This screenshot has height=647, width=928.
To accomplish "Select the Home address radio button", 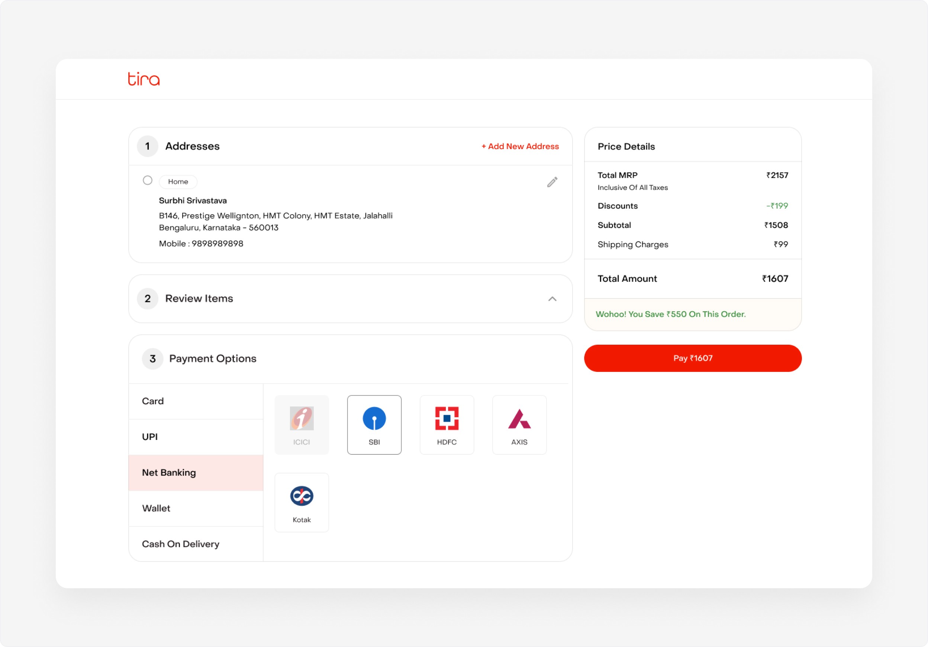I will pyautogui.click(x=148, y=180).
